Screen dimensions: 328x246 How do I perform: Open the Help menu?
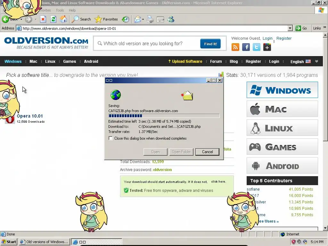coord(72,10)
